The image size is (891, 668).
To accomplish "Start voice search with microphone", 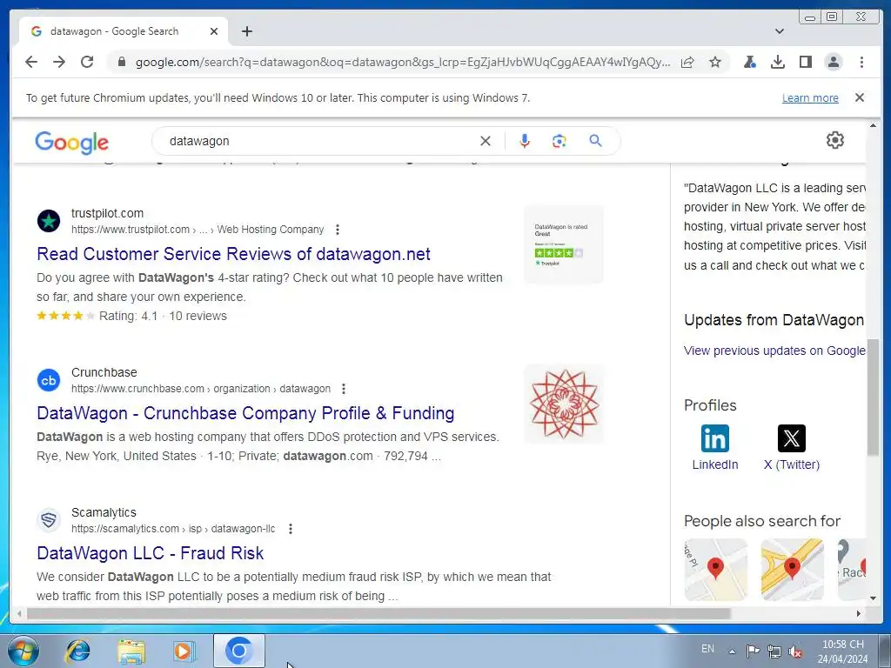I will click(x=525, y=141).
